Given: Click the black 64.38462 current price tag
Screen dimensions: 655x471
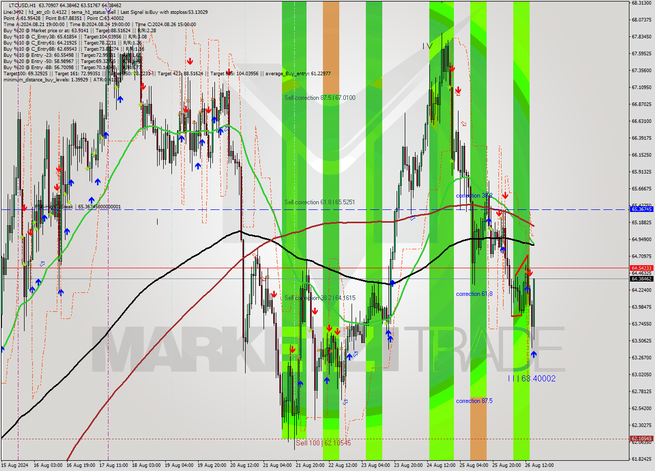Looking at the screenshot, I should (642, 279).
